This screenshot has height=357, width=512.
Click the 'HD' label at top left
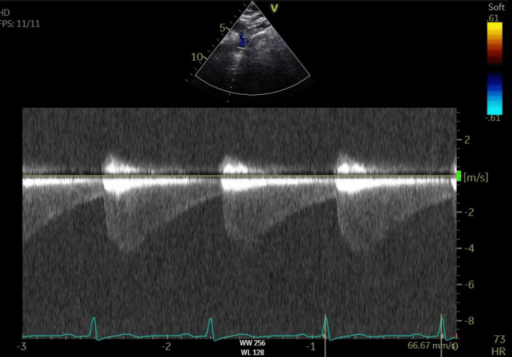click(x=5, y=13)
